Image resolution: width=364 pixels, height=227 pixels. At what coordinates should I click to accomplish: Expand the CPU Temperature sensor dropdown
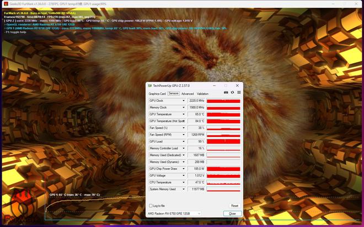pos(184,182)
